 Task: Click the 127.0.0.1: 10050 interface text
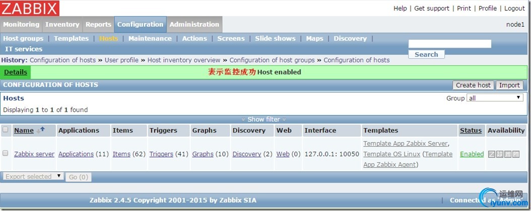pos(332,154)
